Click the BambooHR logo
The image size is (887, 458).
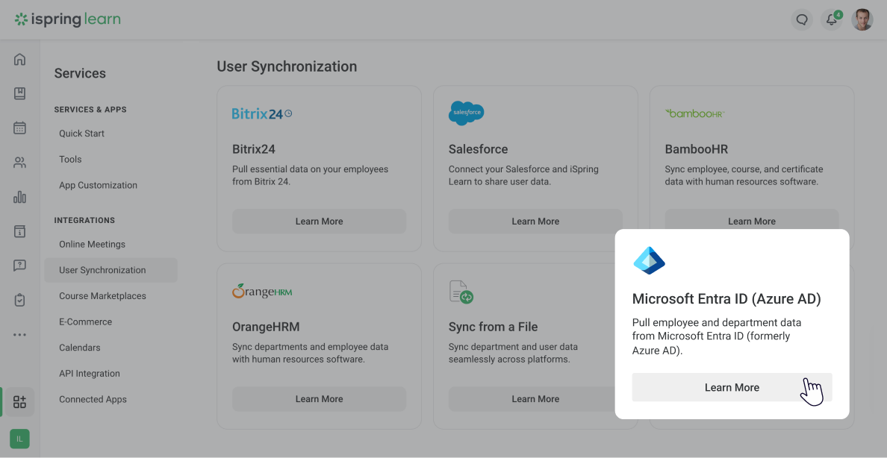tap(694, 113)
